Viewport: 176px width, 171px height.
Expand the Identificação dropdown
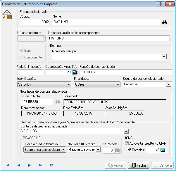tap(69, 84)
